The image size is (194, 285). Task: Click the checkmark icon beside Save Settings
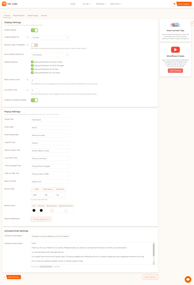click(x=4, y=277)
